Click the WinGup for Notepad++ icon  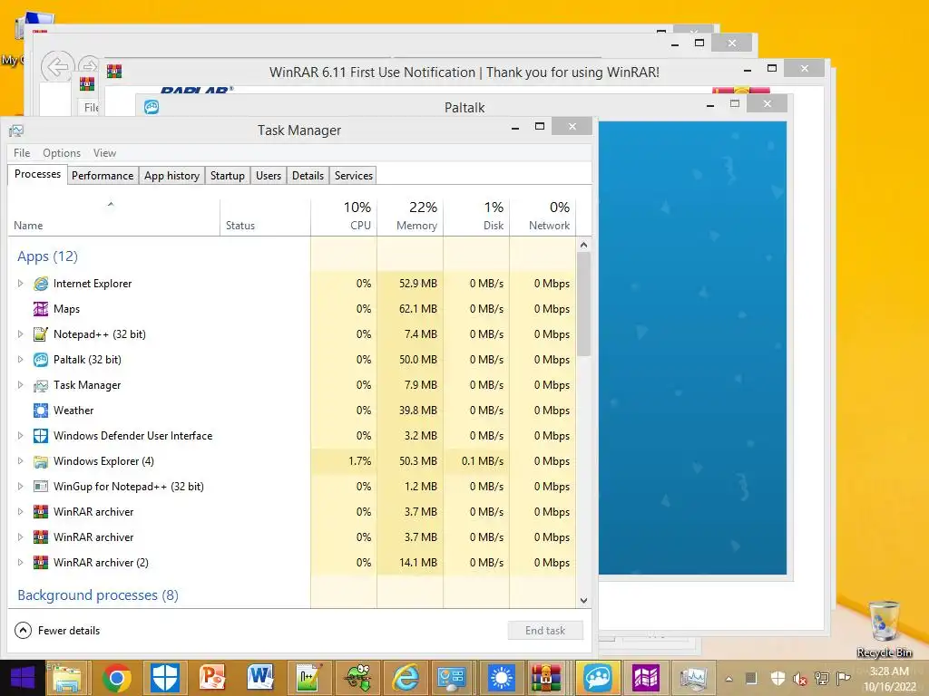40,487
